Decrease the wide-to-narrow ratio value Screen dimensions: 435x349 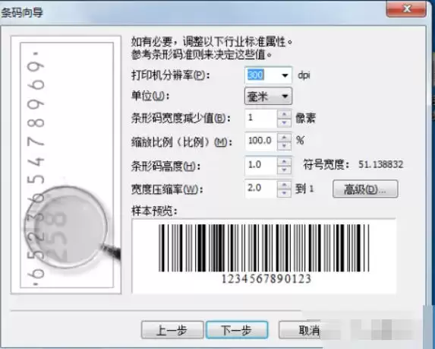pos(284,193)
